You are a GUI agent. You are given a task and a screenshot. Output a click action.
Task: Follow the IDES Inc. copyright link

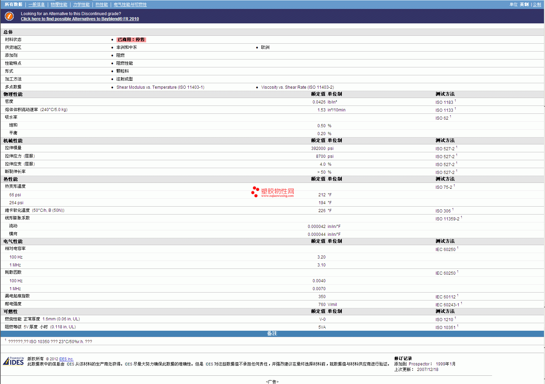[x=66, y=359]
